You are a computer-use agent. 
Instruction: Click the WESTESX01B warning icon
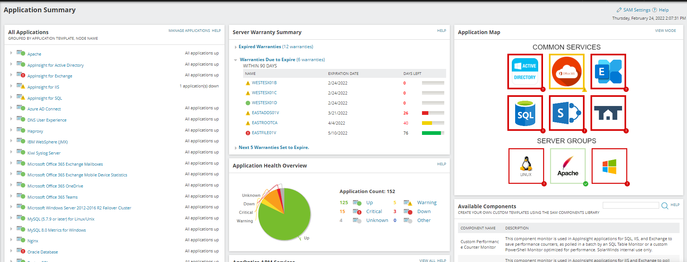[248, 83]
